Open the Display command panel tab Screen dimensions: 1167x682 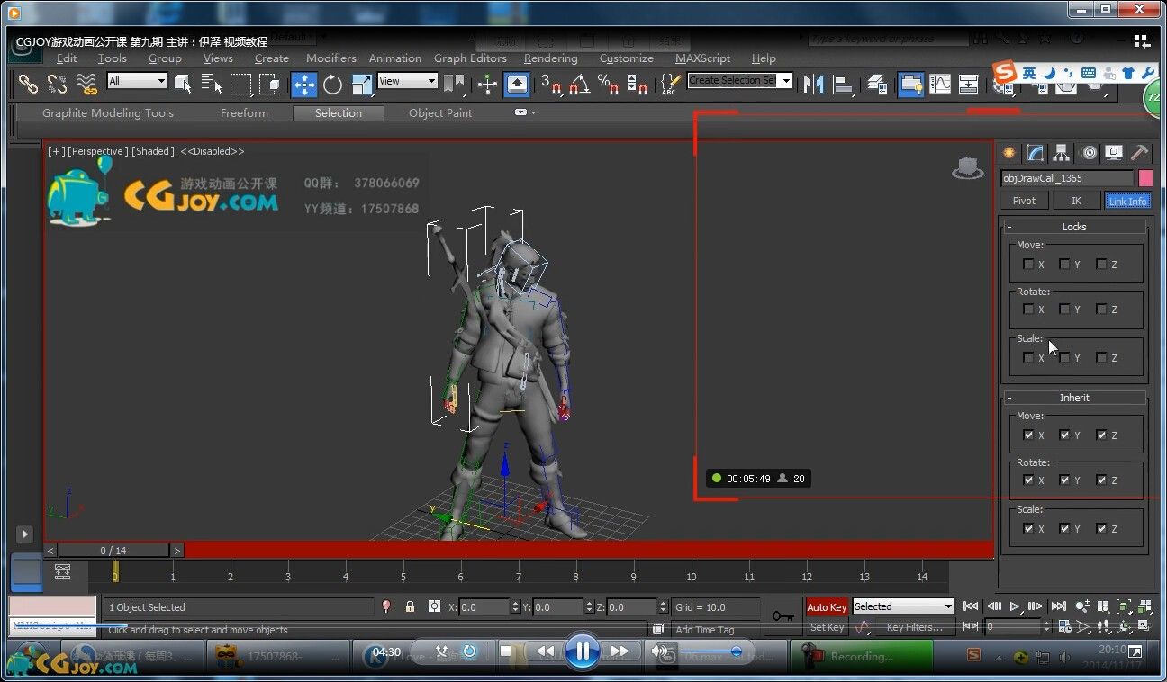(1114, 152)
